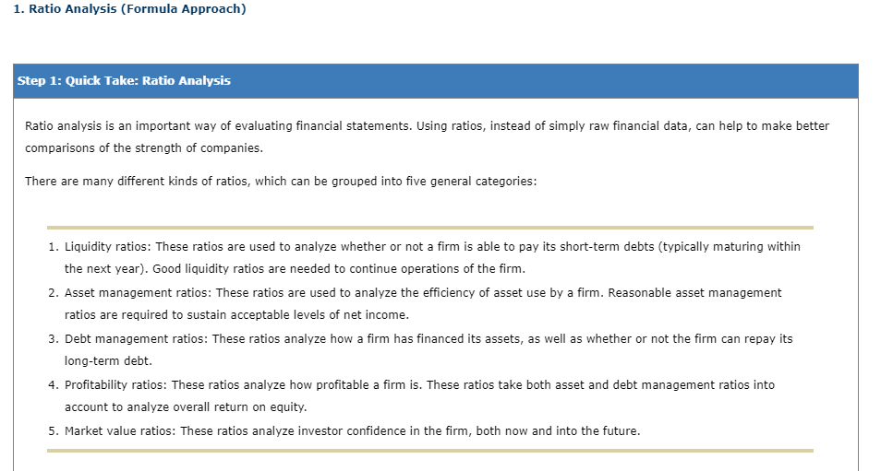
Task: Click the line 'comparisons of the strength of companies'
Action: click(x=144, y=147)
